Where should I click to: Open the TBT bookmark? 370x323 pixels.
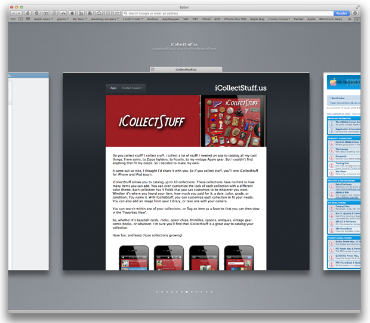pos(195,19)
